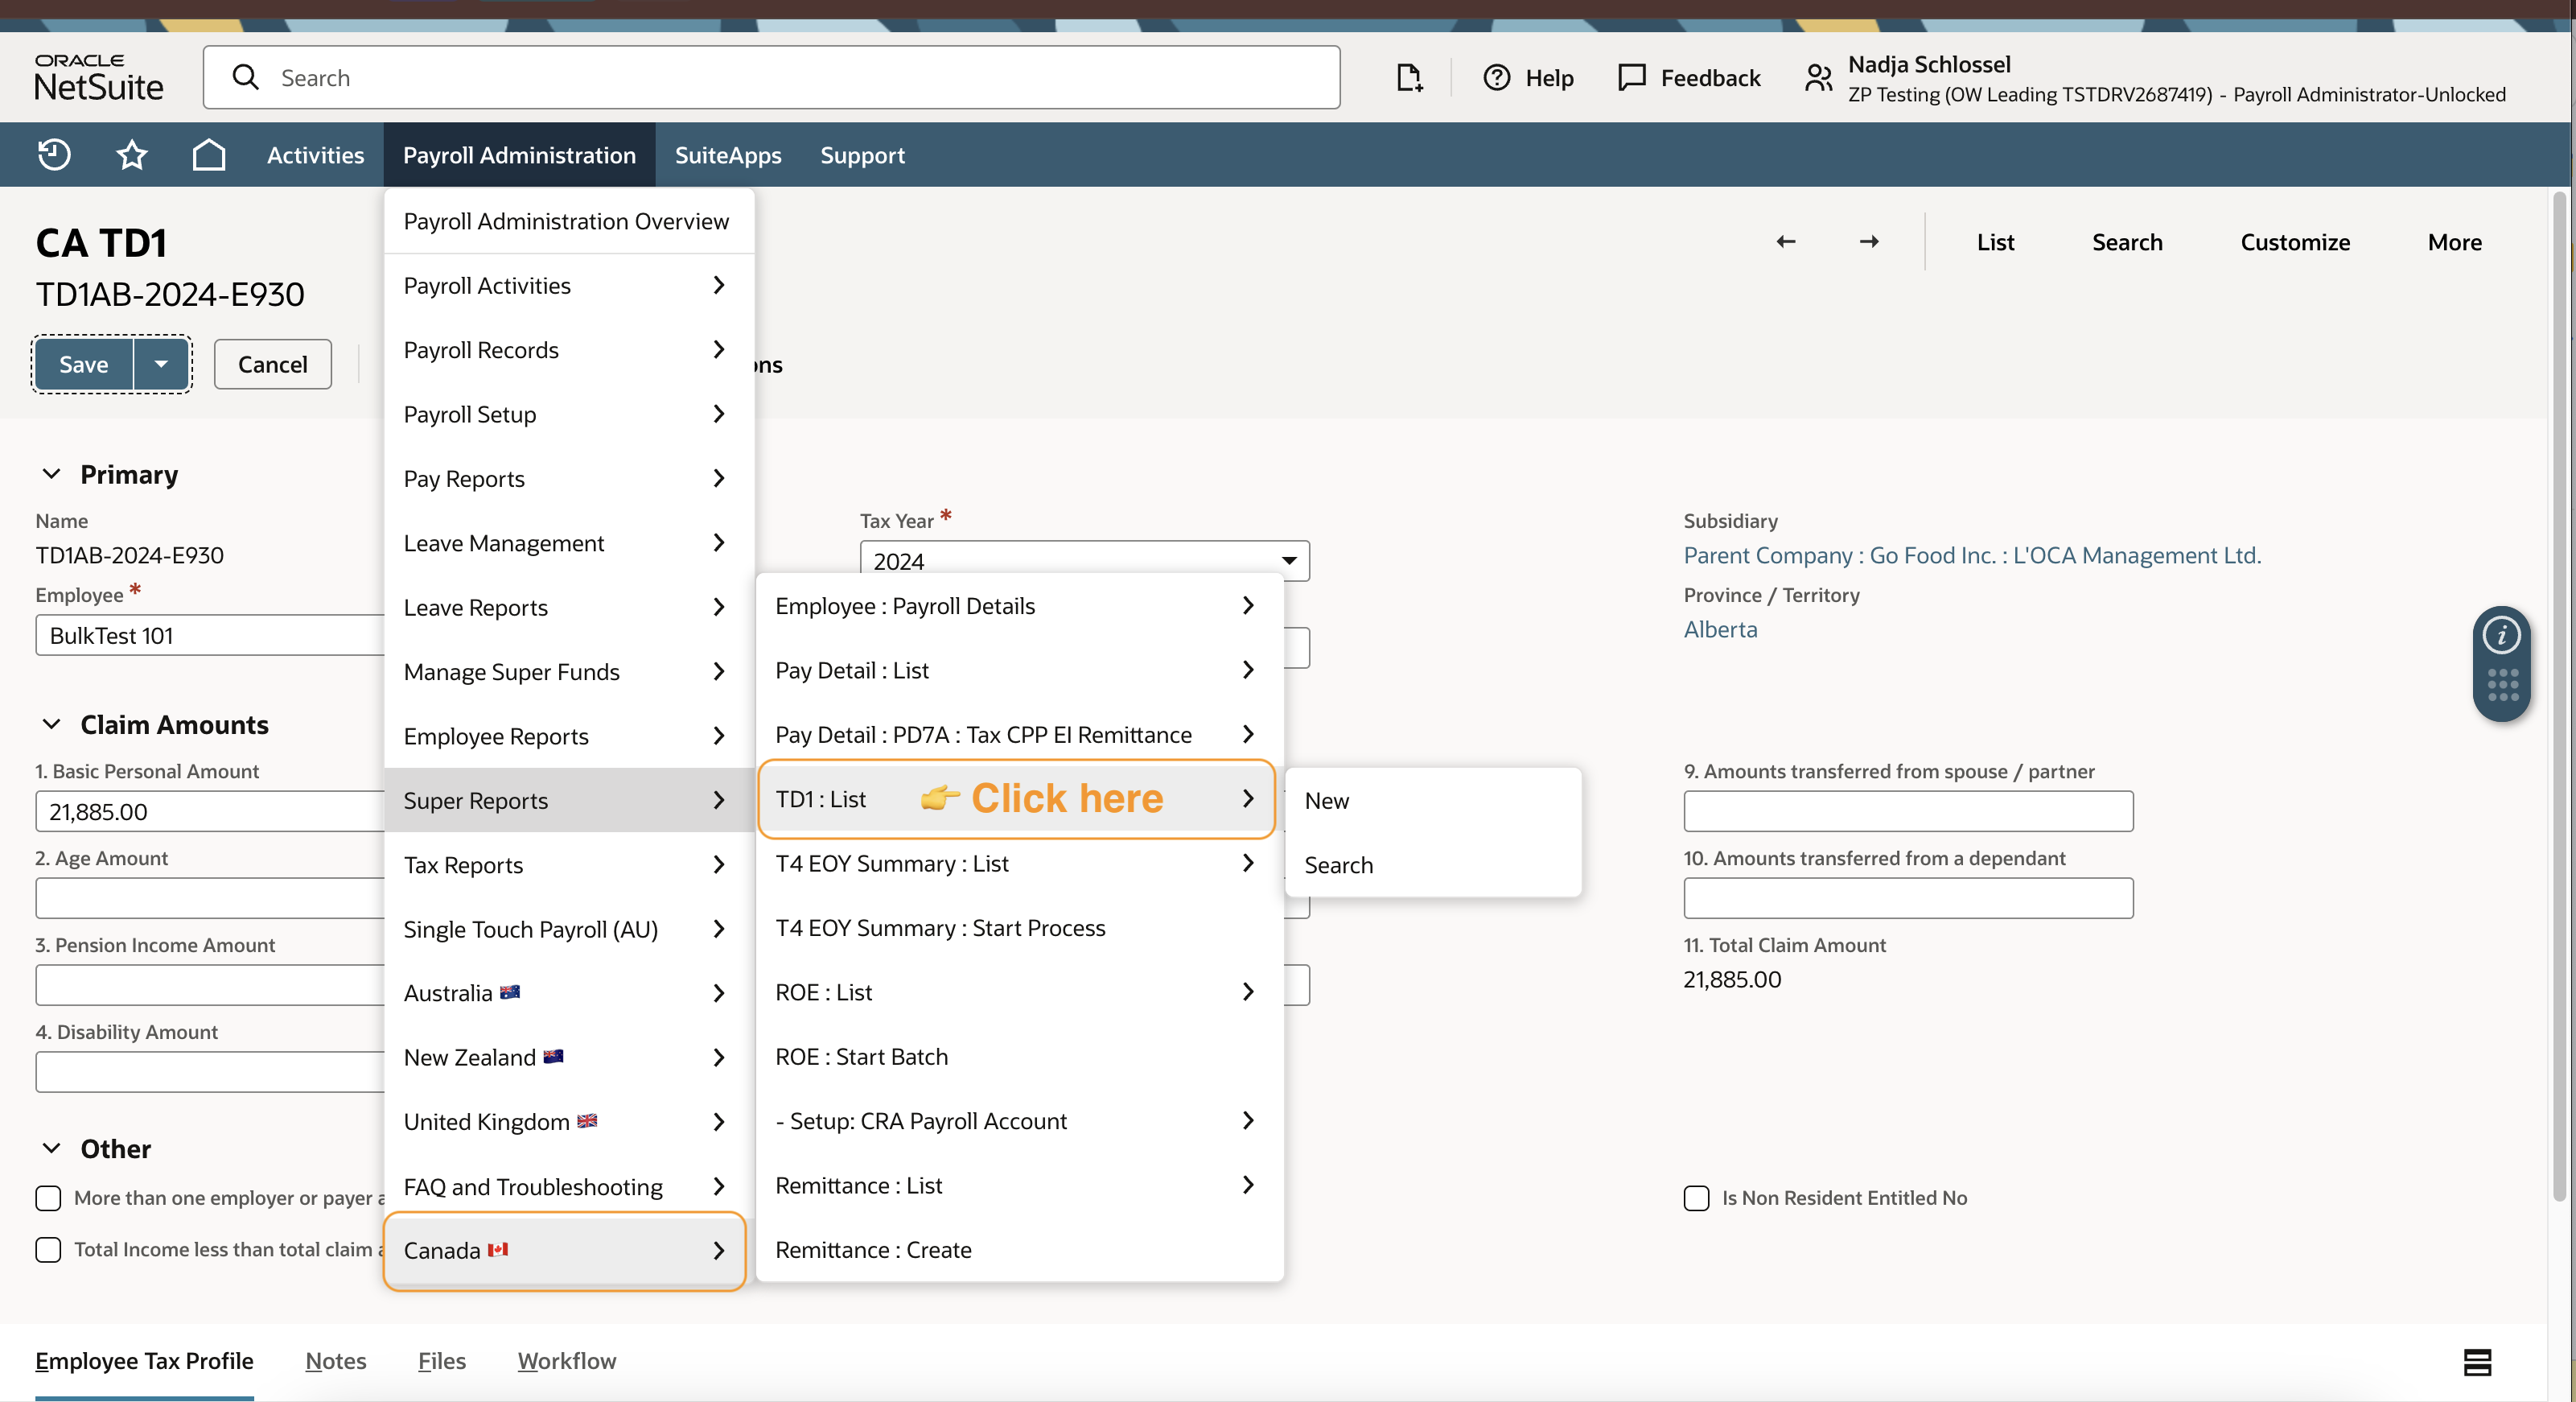This screenshot has width=2576, height=1402.
Task: Open the layout list icon at bottom right
Action: [2476, 1362]
